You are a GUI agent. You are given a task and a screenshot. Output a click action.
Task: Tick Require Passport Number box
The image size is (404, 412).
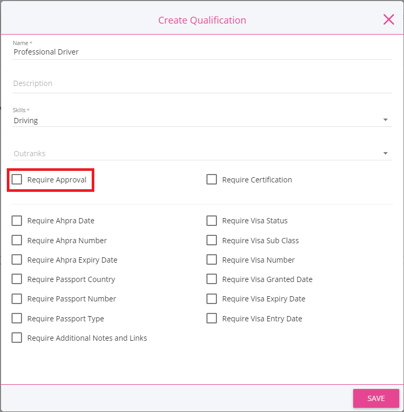pos(17,299)
